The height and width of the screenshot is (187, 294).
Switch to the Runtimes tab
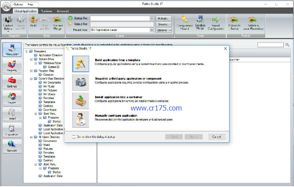tap(46, 11)
